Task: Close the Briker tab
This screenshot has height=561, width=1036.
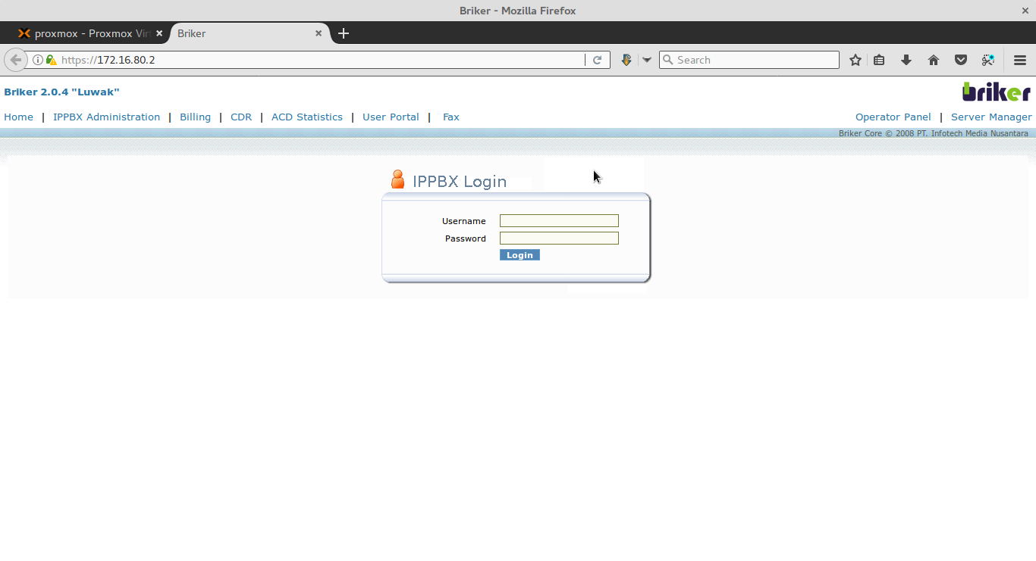Action: 319,33
